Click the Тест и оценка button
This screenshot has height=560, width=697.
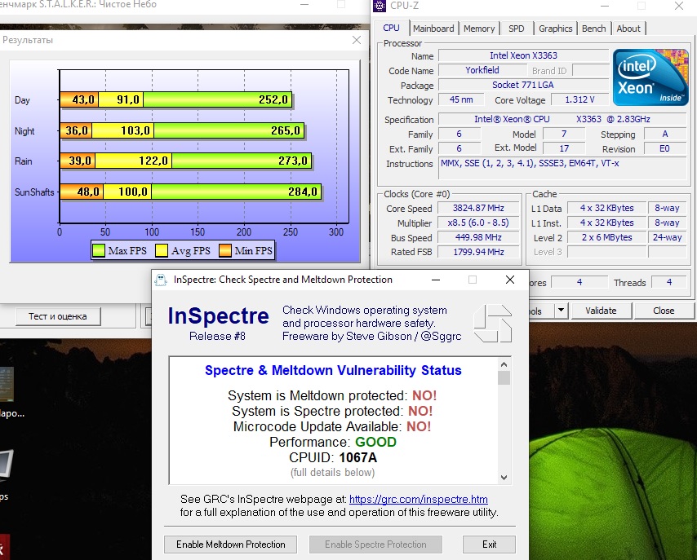58,316
